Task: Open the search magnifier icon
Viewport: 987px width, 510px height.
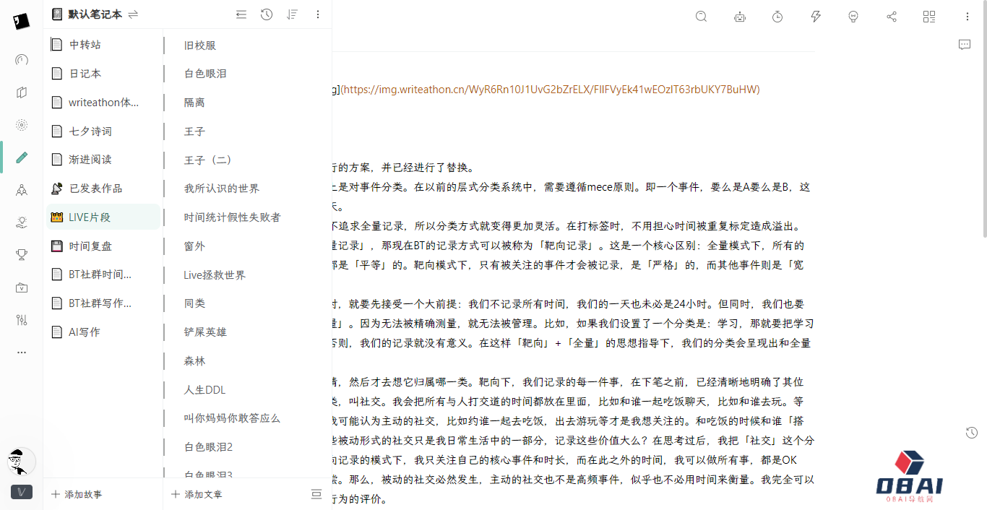Action: (701, 17)
